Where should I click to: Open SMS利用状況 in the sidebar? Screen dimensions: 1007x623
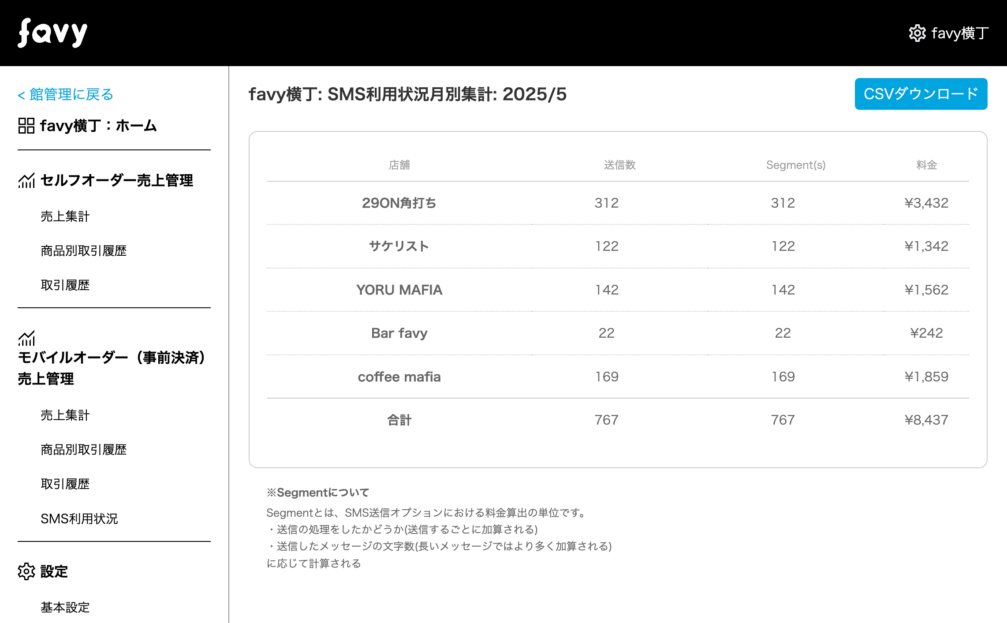point(79,519)
